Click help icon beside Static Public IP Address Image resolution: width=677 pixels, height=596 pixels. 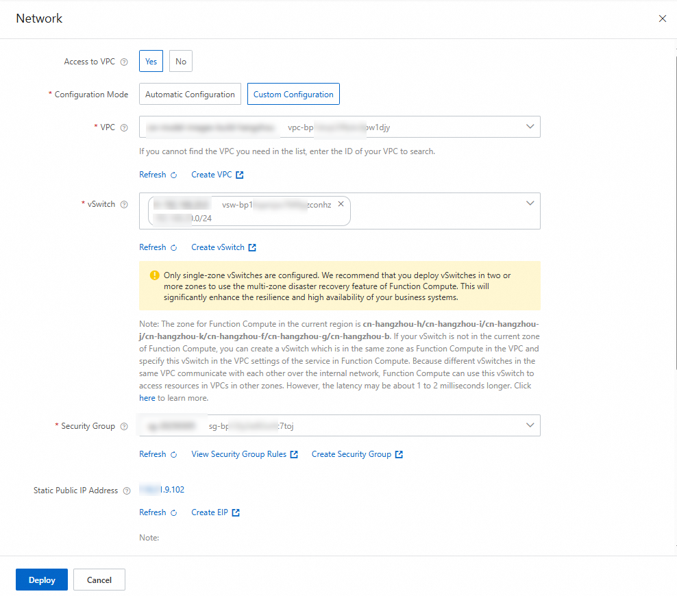(x=127, y=491)
